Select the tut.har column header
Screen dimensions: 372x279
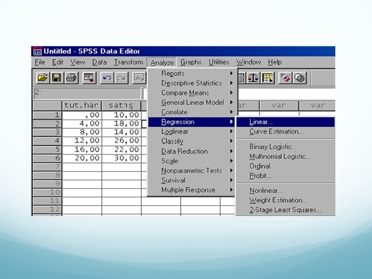coord(82,105)
